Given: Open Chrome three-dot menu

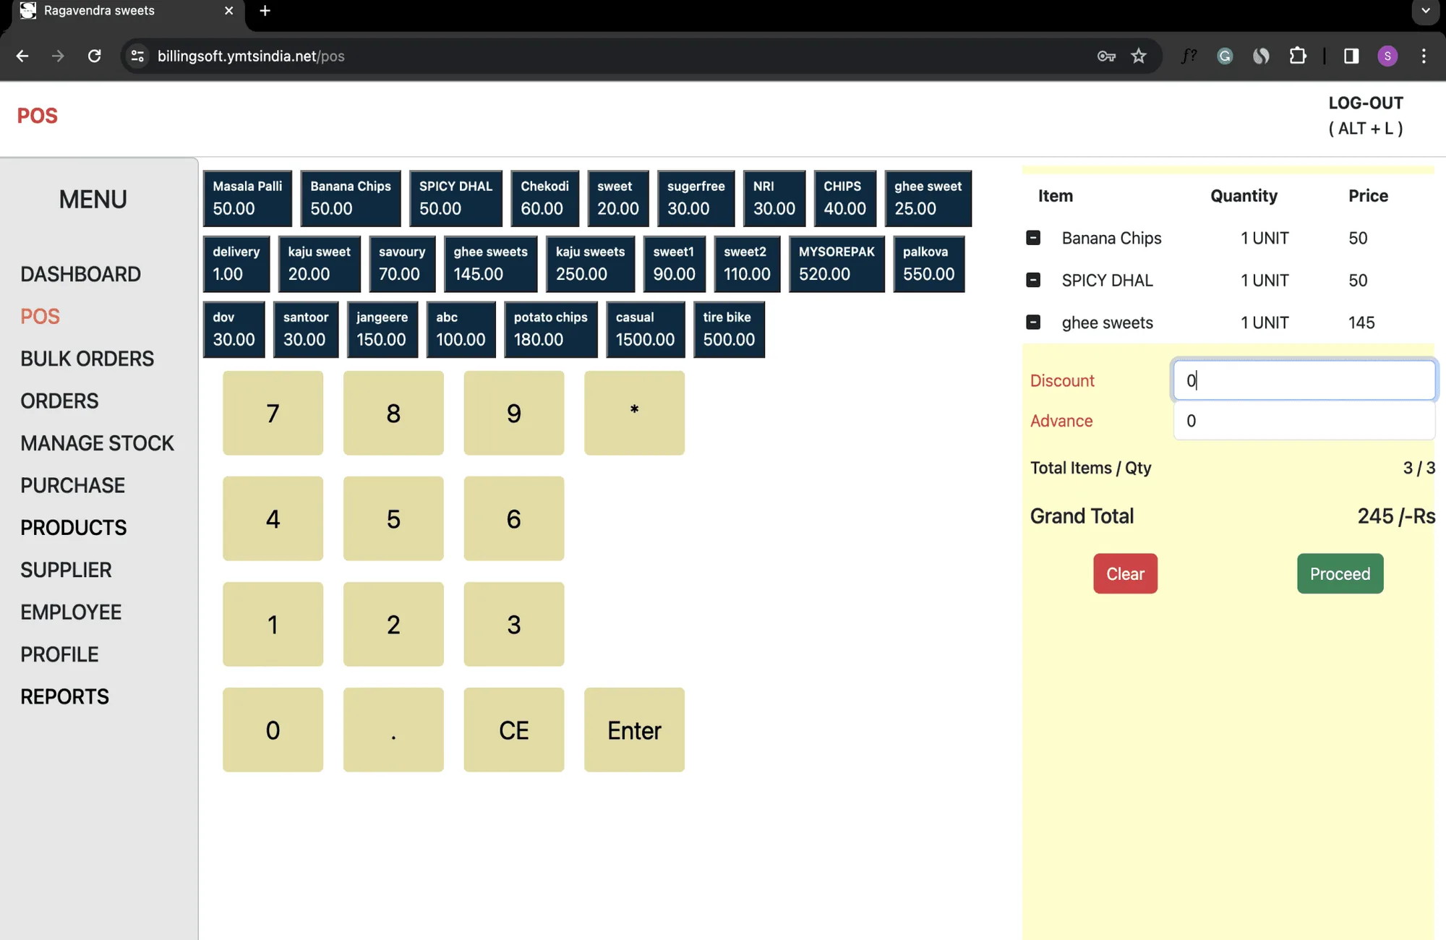Looking at the screenshot, I should (x=1424, y=56).
